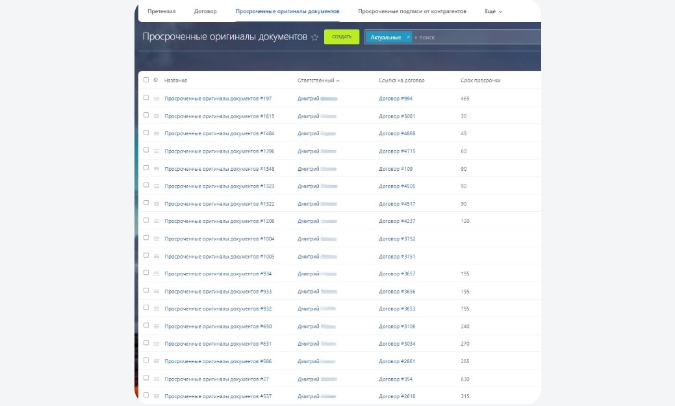Open link Договор #5081
Viewport: 675px width, 406px height.
pos(397,116)
